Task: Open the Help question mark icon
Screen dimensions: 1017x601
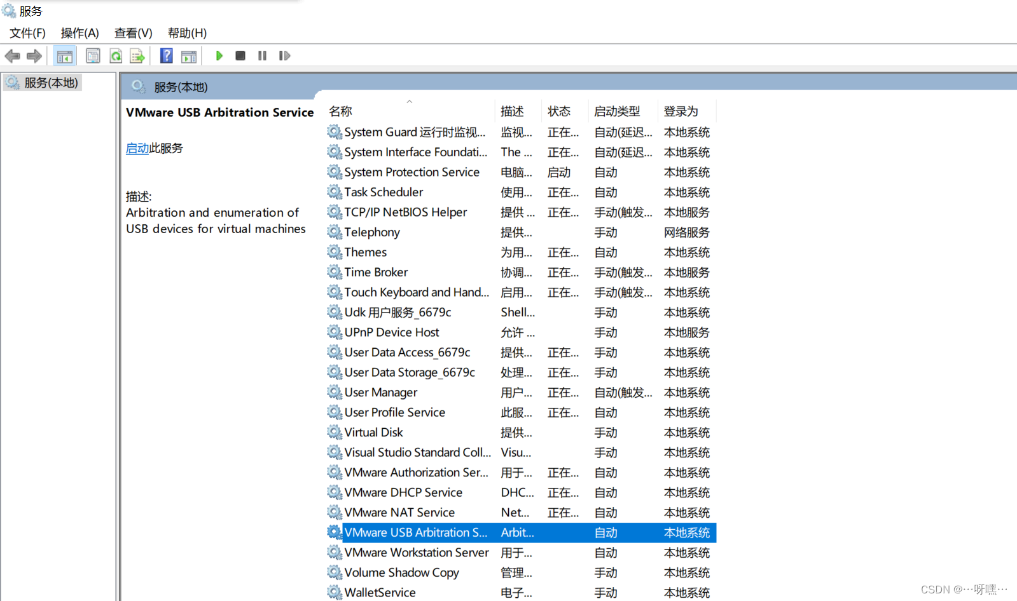Action: [x=167, y=56]
